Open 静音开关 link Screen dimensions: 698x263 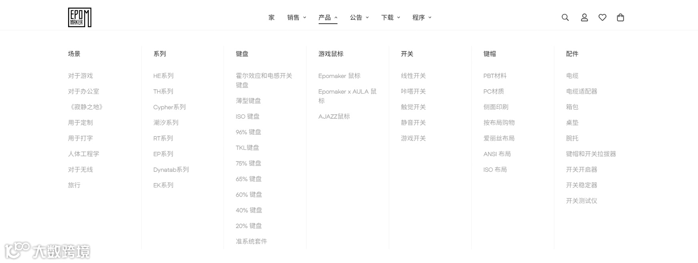413,123
